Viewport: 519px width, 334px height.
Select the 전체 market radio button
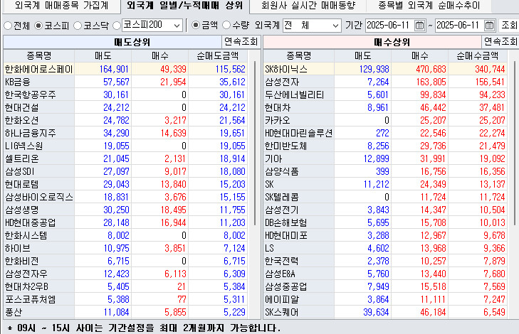point(8,26)
